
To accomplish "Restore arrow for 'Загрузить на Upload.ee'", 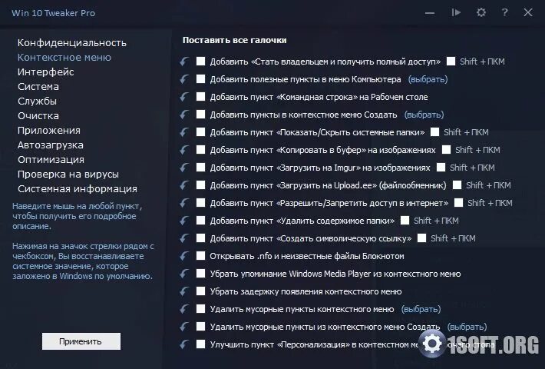I will [184, 185].
